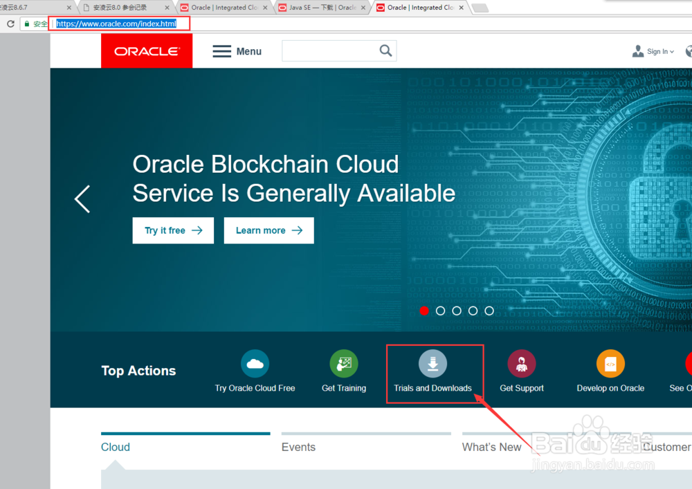Switch to the 安凌云8.0 参会记录 browser tab
692x489 pixels.
(x=126, y=8)
